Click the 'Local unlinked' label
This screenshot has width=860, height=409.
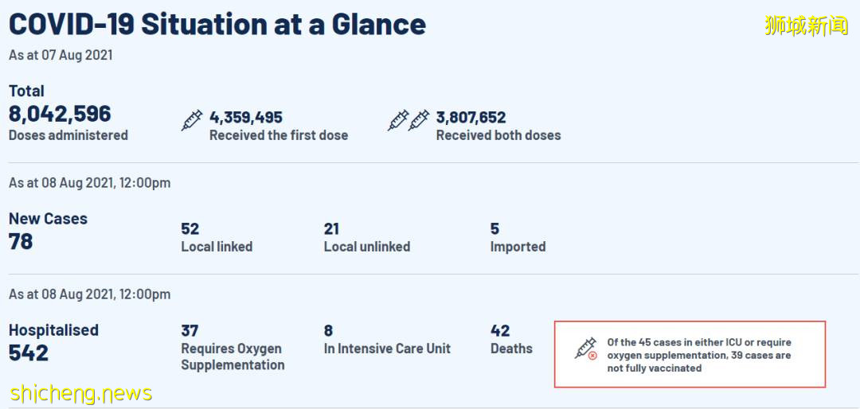coord(366,247)
